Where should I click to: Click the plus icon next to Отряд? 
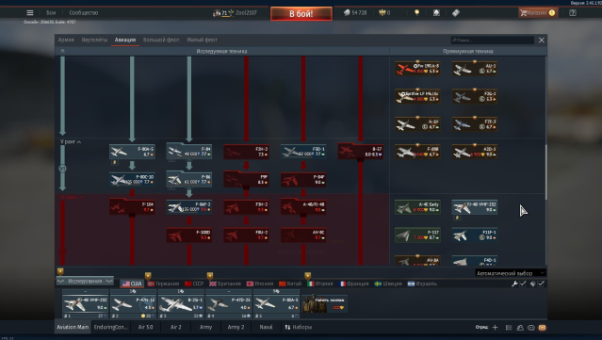click(495, 328)
